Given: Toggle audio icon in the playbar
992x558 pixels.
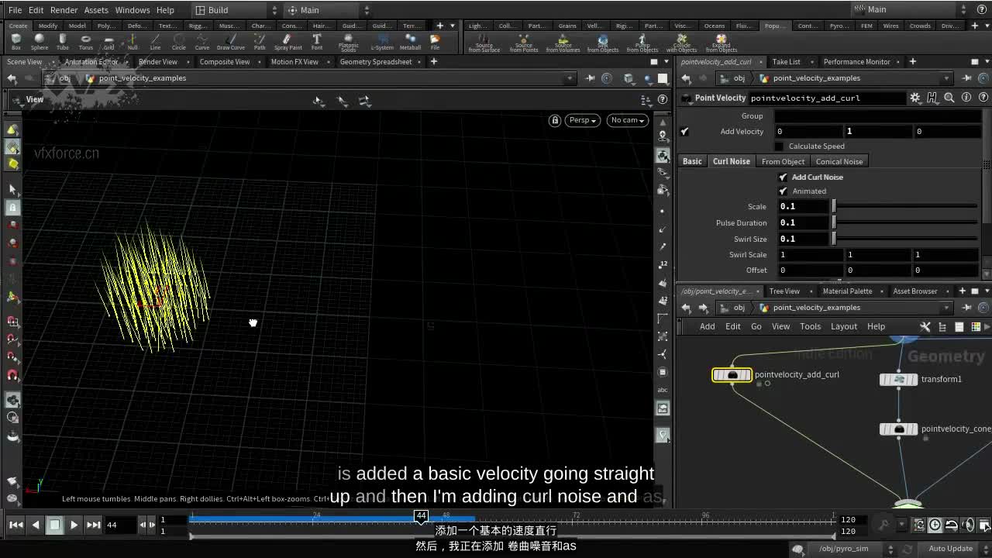Looking at the screenshot, I should click(x=968, y=525).
